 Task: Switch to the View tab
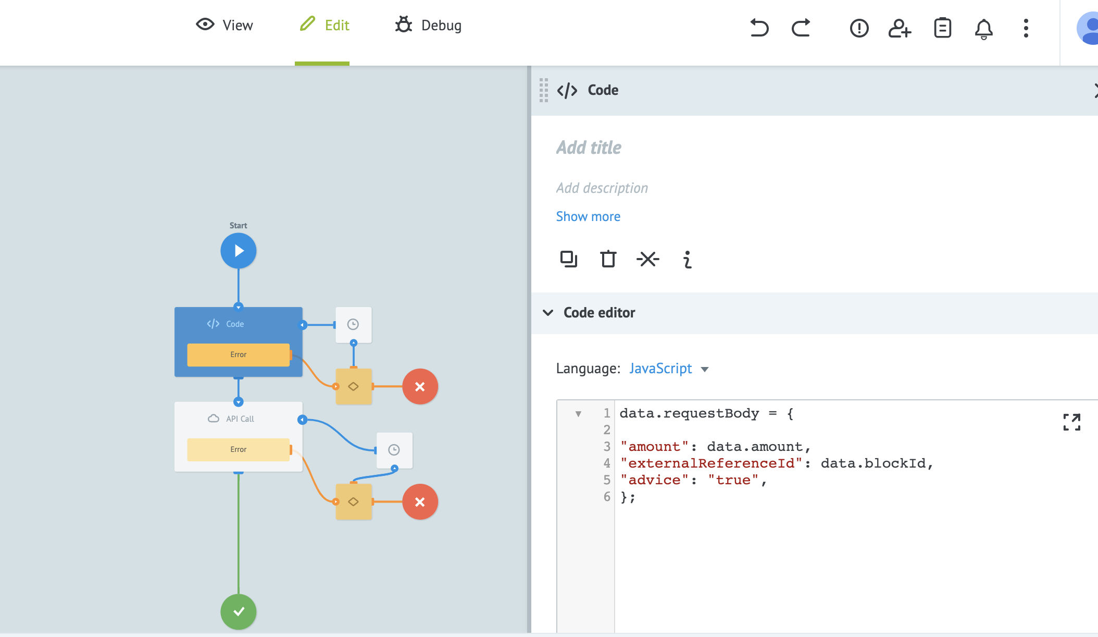(x=223, y=24)
